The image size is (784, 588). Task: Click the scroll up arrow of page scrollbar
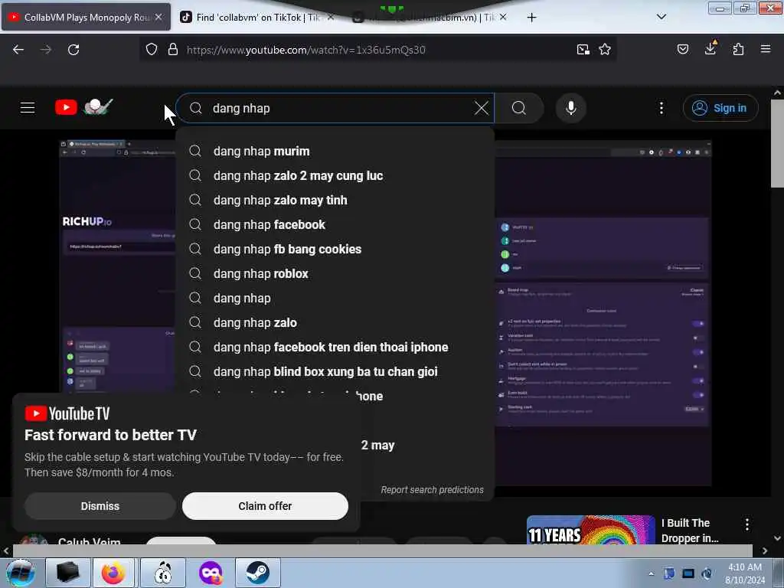tap(777, 93)
